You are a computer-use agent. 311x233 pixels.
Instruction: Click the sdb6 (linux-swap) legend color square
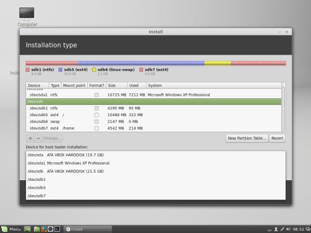(x=94, y=70)
